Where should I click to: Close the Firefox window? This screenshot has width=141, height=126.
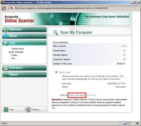138,2
